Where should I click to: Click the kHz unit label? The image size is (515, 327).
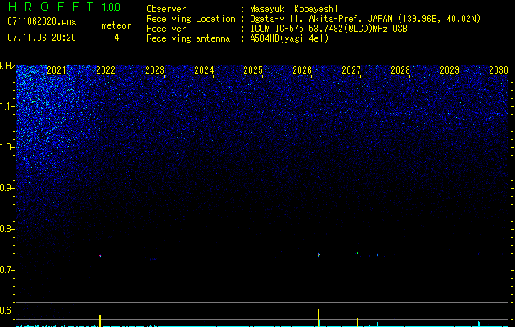[7, 66]
